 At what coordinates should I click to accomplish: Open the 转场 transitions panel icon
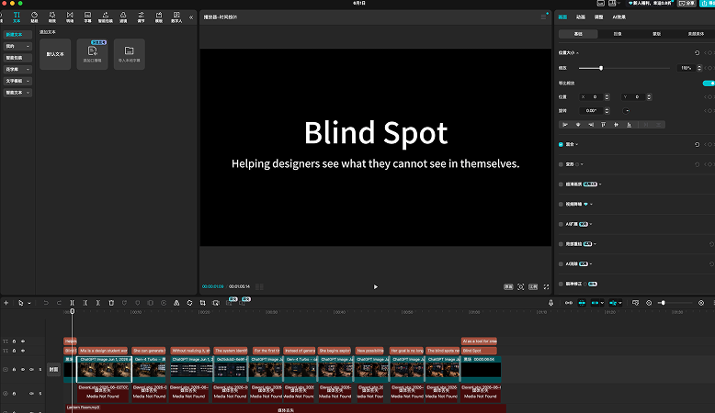(70, 17)
